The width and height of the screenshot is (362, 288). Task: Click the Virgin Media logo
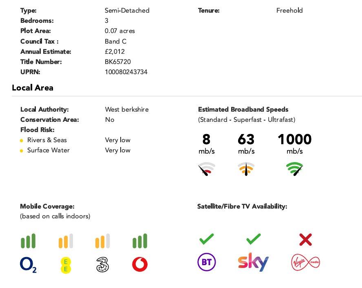tap(306, 262)
